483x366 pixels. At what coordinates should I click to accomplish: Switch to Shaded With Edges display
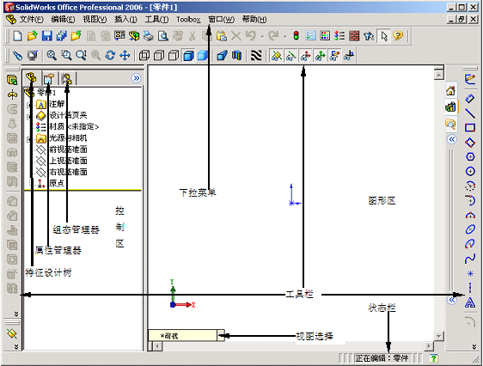pos(188,55)
